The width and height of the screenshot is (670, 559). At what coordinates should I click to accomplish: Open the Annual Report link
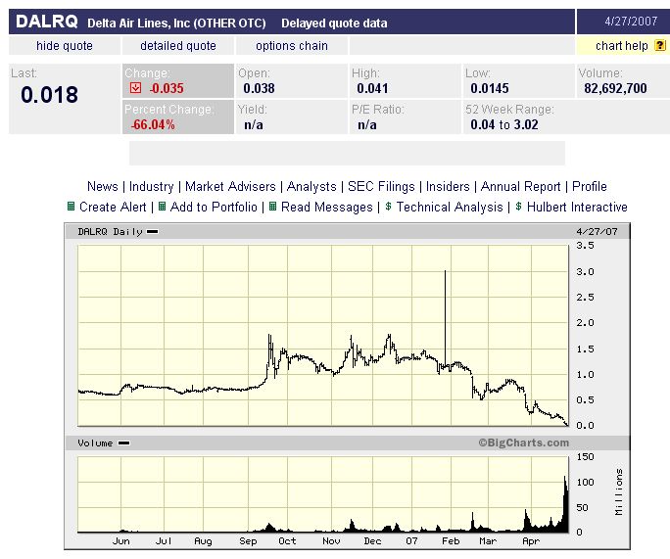520,187
